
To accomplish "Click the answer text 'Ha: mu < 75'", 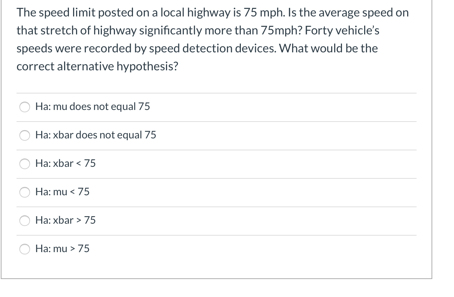I will tap(62, 192).
